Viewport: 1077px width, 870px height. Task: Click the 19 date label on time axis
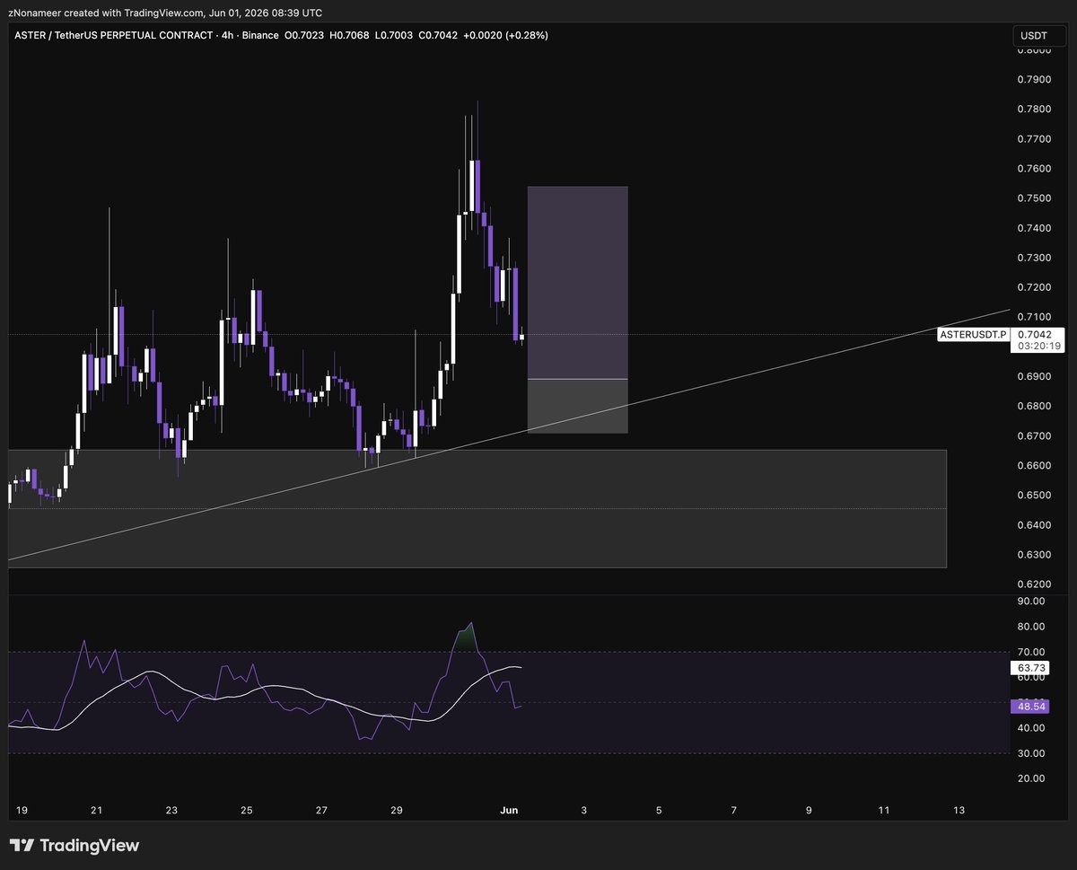22,810
